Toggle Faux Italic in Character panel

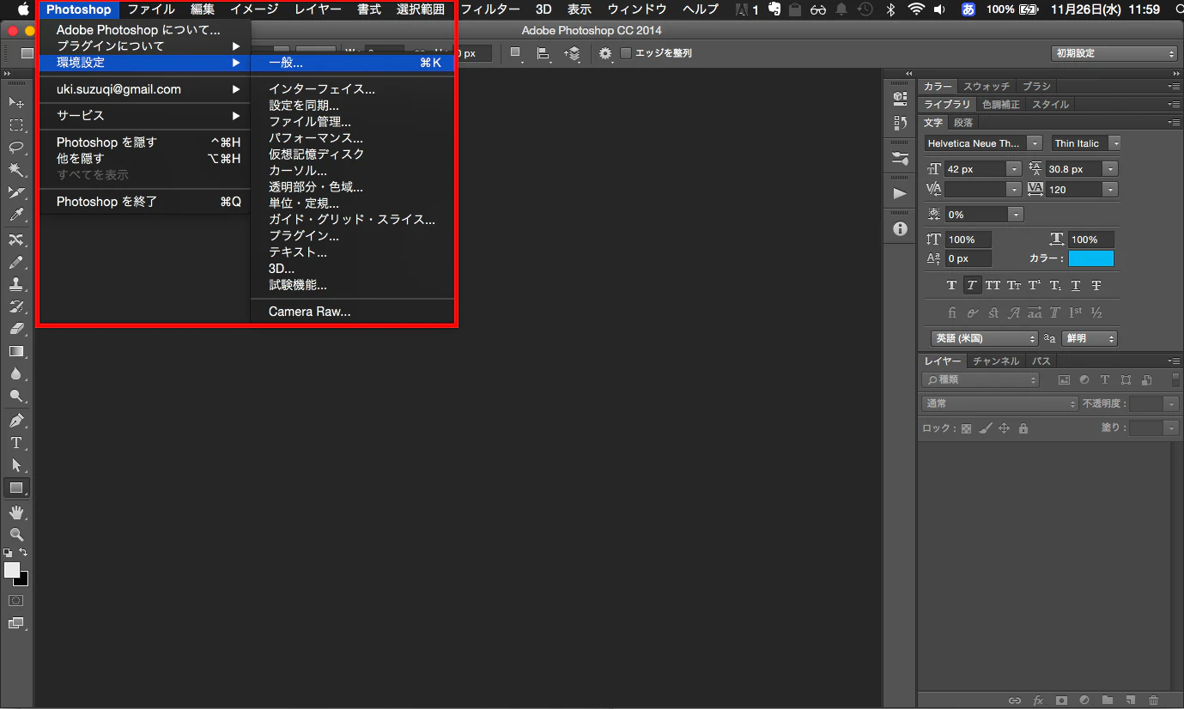[x=972, y=286]
